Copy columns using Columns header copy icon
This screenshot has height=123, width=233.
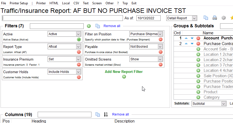(x=98, y=114)
